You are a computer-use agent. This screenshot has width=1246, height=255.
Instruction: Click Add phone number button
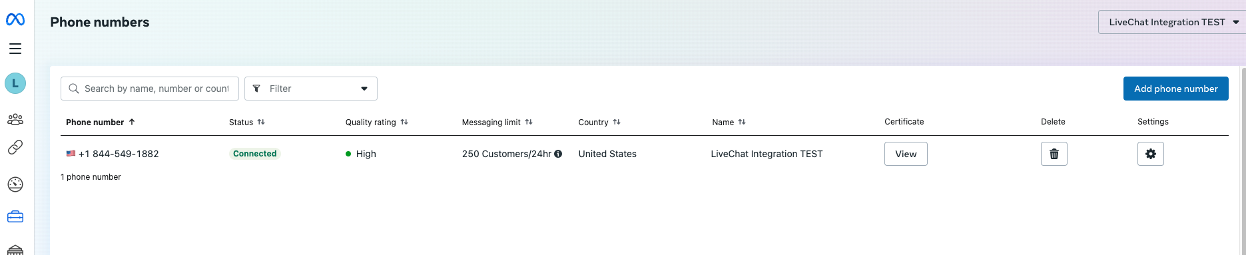1176,89
